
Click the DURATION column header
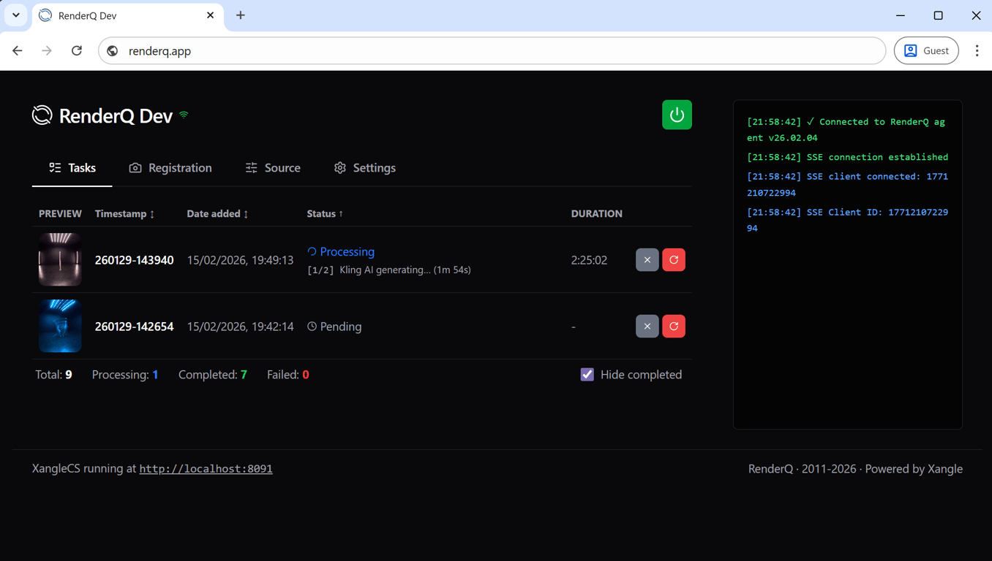click(597, 214)
